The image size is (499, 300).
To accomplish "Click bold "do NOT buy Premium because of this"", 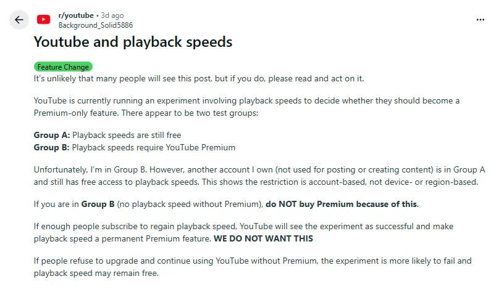I will [x=342, y=204].
